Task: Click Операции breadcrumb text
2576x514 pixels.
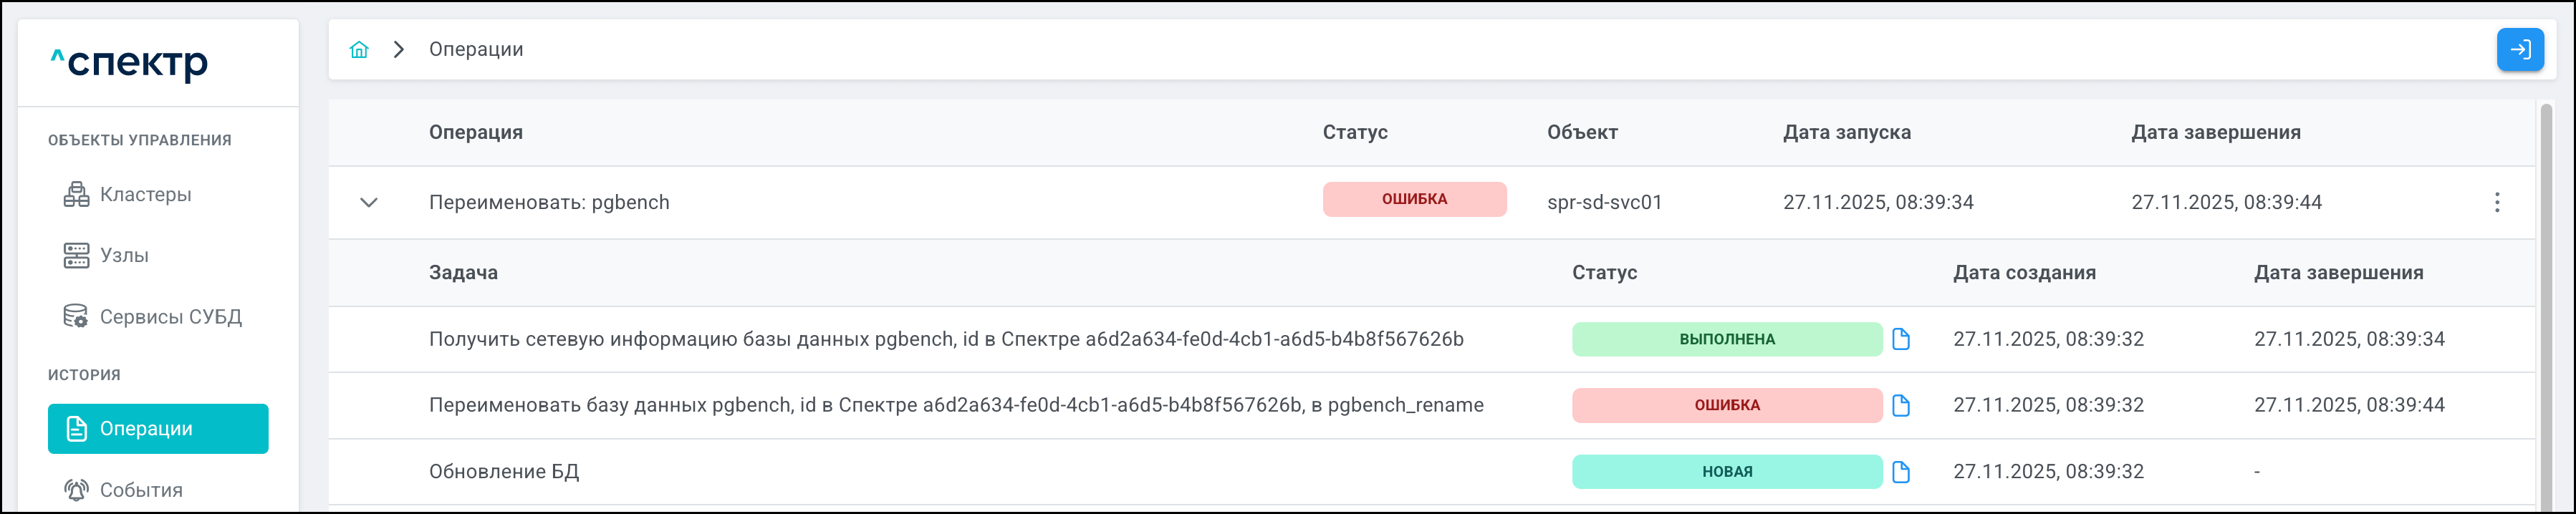Action: coord(476,50)
